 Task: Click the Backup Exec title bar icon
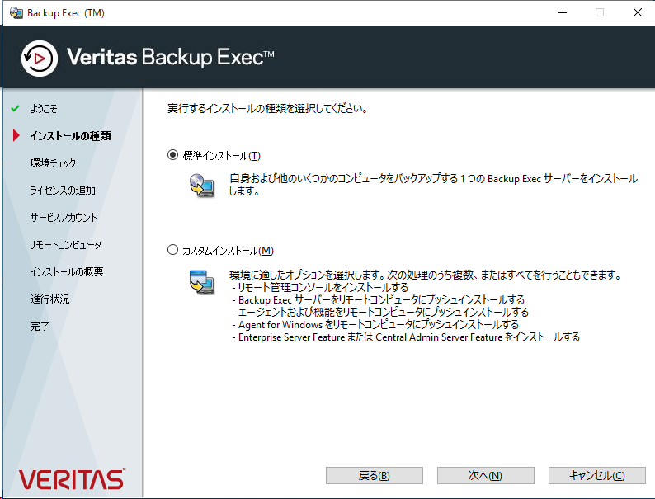[16, 13]
